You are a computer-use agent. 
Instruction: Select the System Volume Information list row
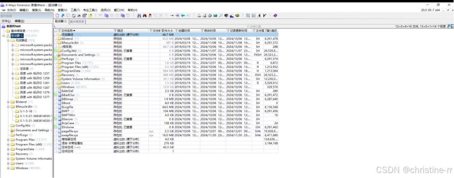click(166, 79)
